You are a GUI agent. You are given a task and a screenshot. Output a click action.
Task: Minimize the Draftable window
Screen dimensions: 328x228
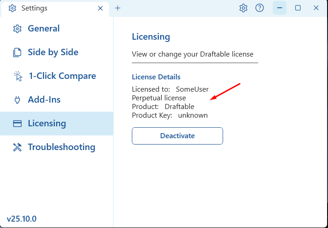coord(280,8)
